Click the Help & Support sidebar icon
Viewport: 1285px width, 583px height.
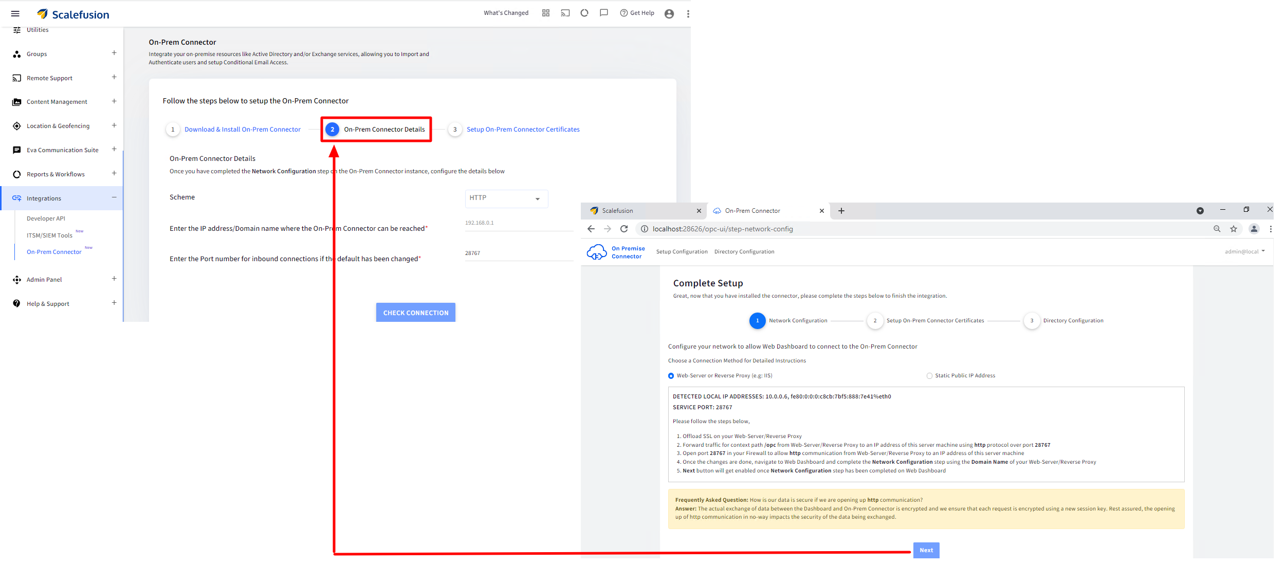[17, 304]
